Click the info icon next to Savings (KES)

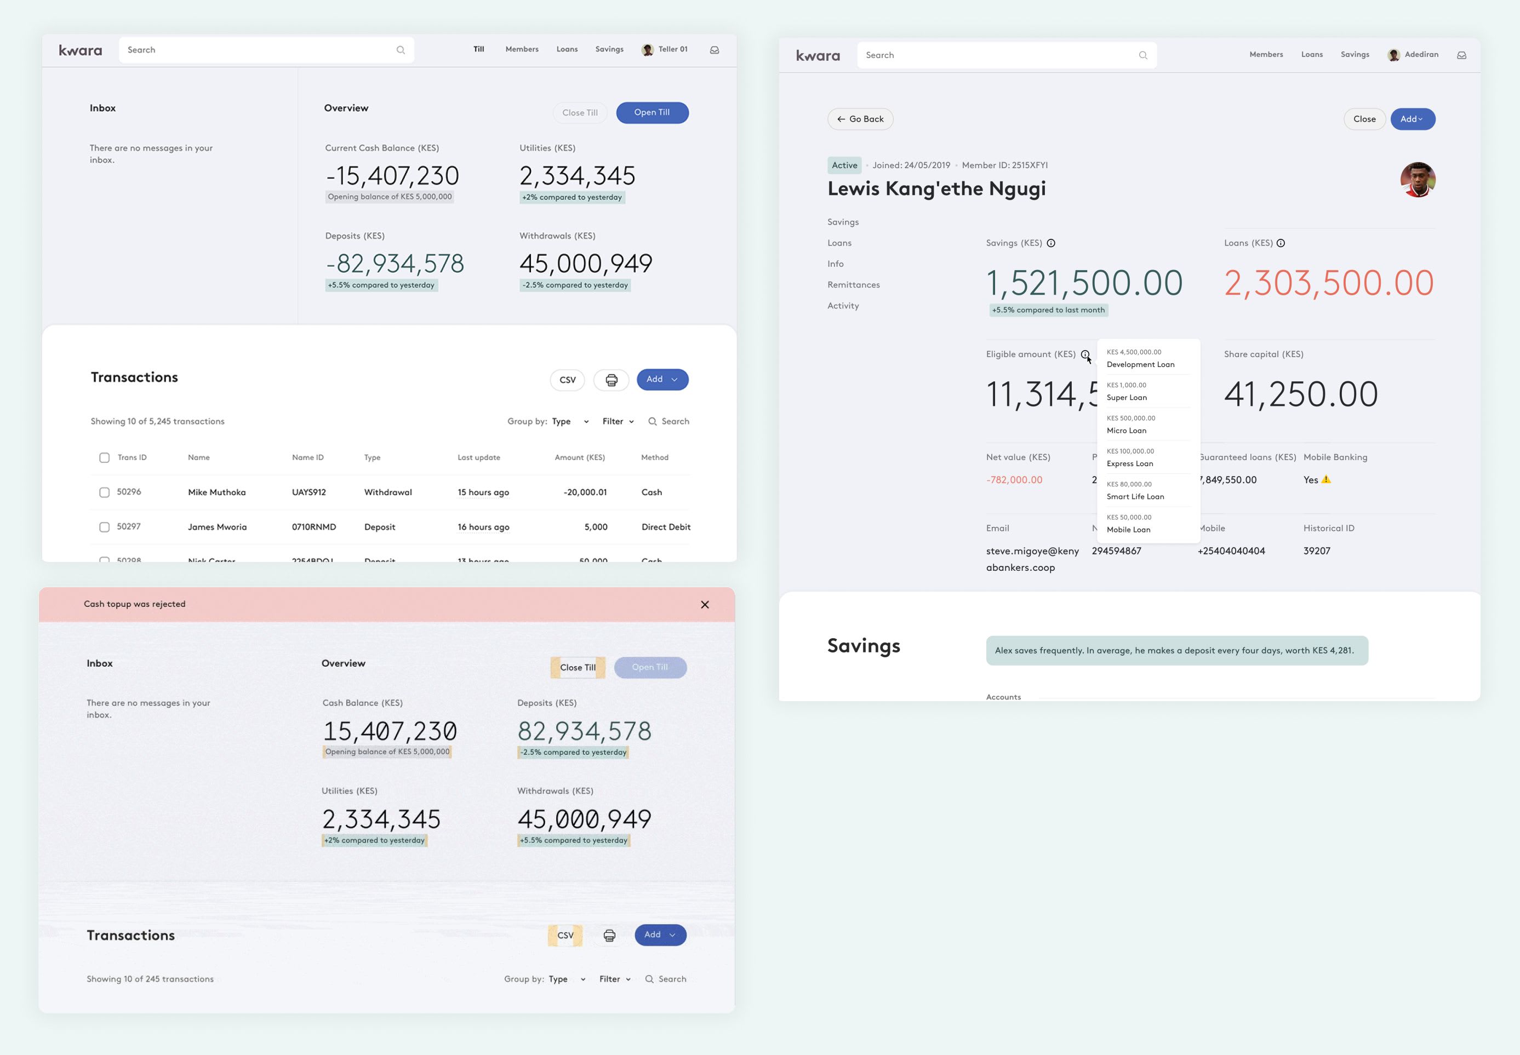pos(1050,243)
